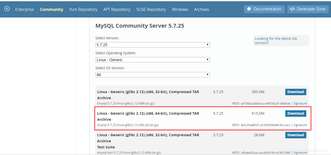The width and height of the screenshot is (331, 155).
Task: Open SUSE Repository tab
Action: point(151,9)
